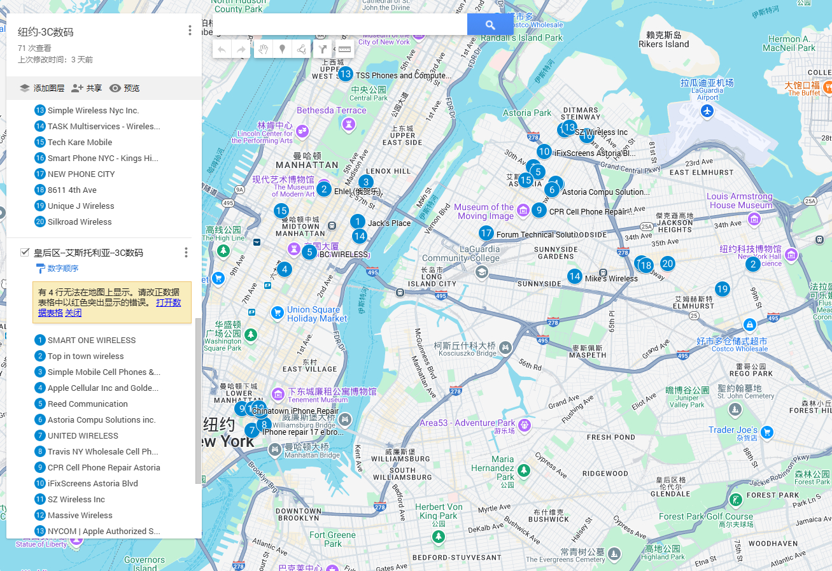832x571 pixels.
Task: Select the Draw a line tool
Action: coord(302,49)
